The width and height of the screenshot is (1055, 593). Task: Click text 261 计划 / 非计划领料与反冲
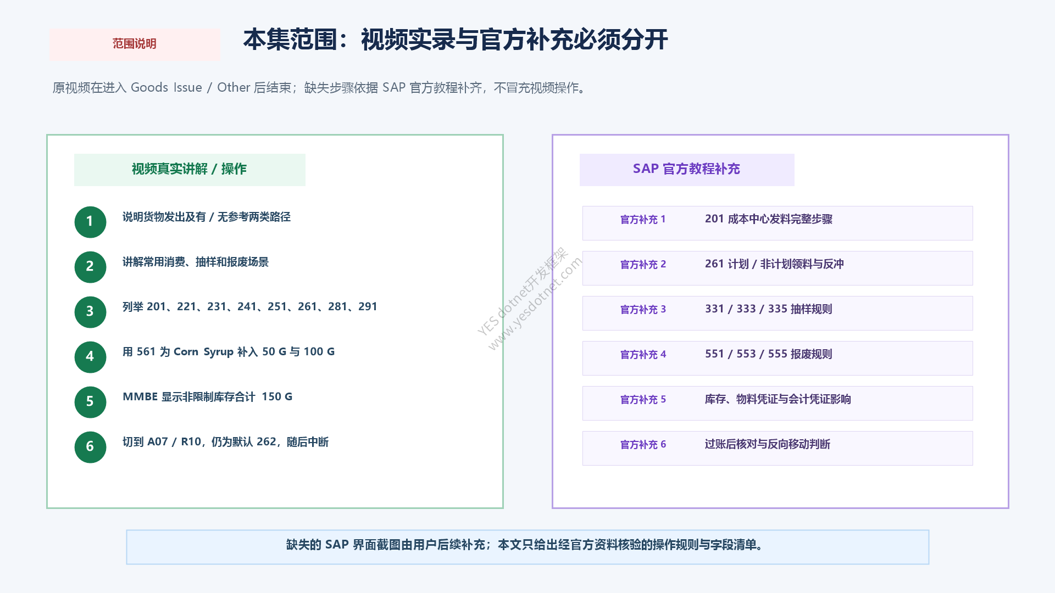pos(774,264)
